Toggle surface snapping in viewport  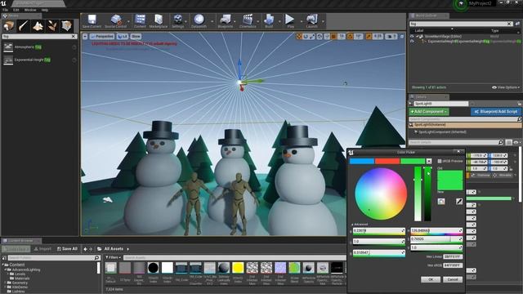click(x=327, y=36)
